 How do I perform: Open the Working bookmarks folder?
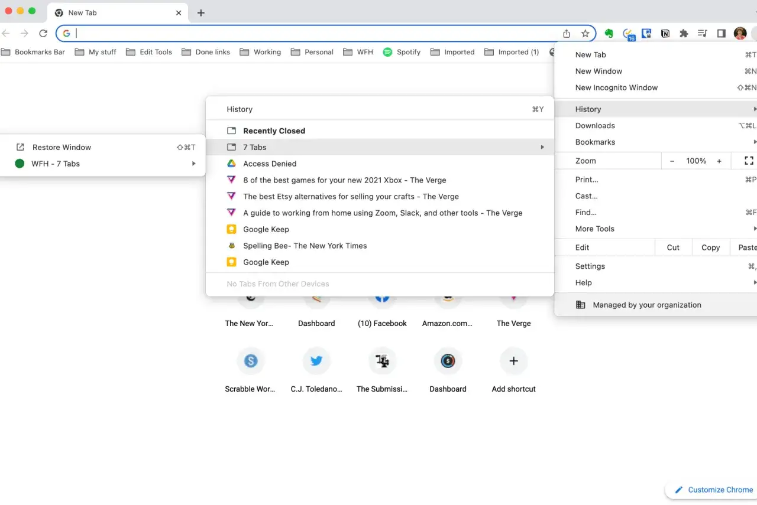(260, 52)
